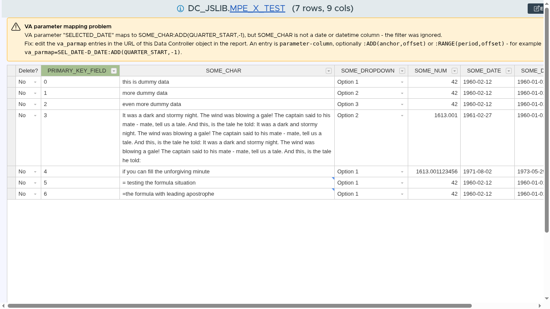Click the Edit button icon at top right
550x309 pixels.
click(x=536, y=9)
